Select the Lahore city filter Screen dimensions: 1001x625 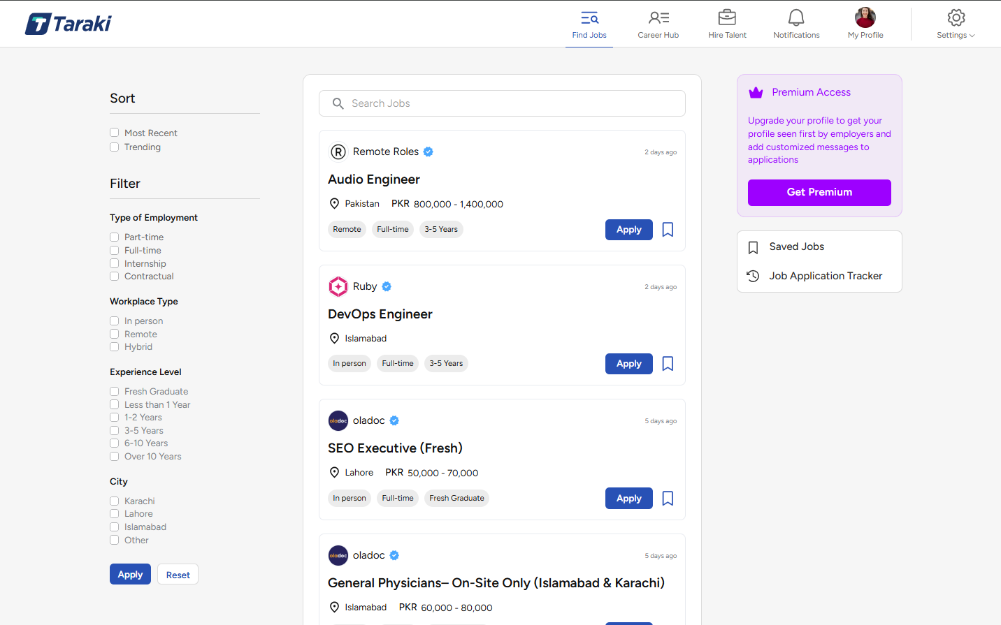[x=115, y=514]
